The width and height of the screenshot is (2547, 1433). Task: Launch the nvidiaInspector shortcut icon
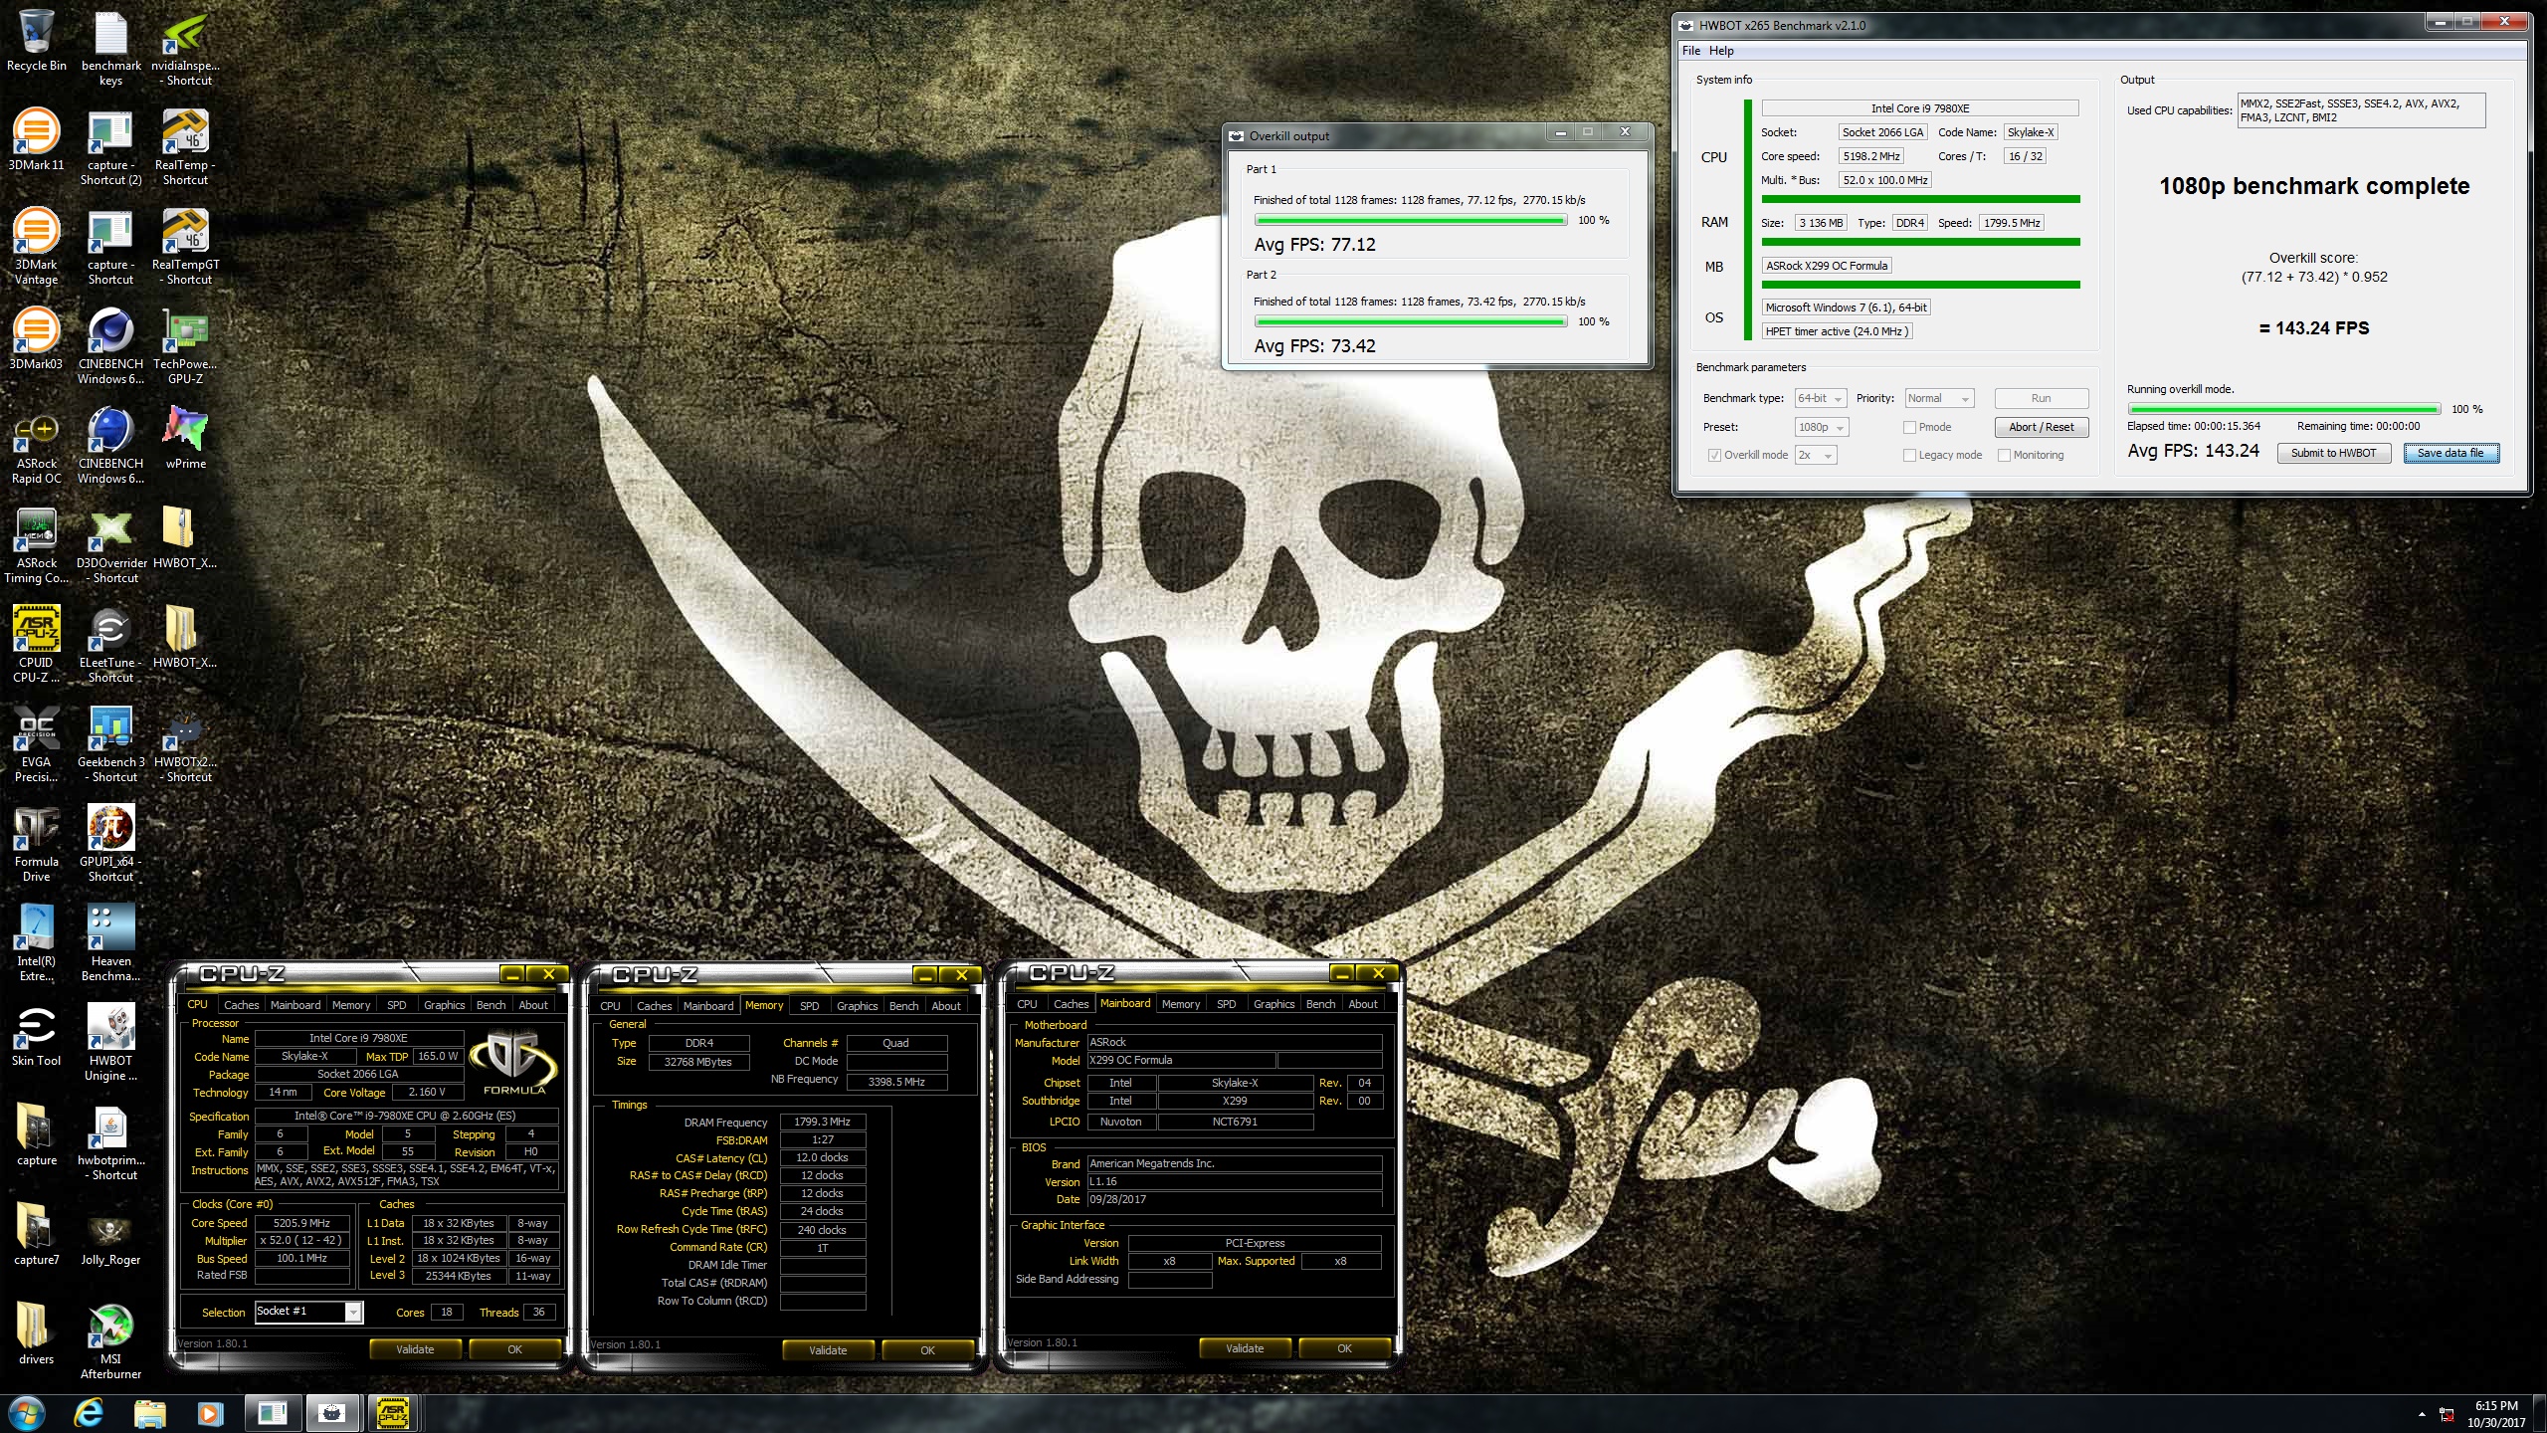pyautogui.click(x=185, y=48)
